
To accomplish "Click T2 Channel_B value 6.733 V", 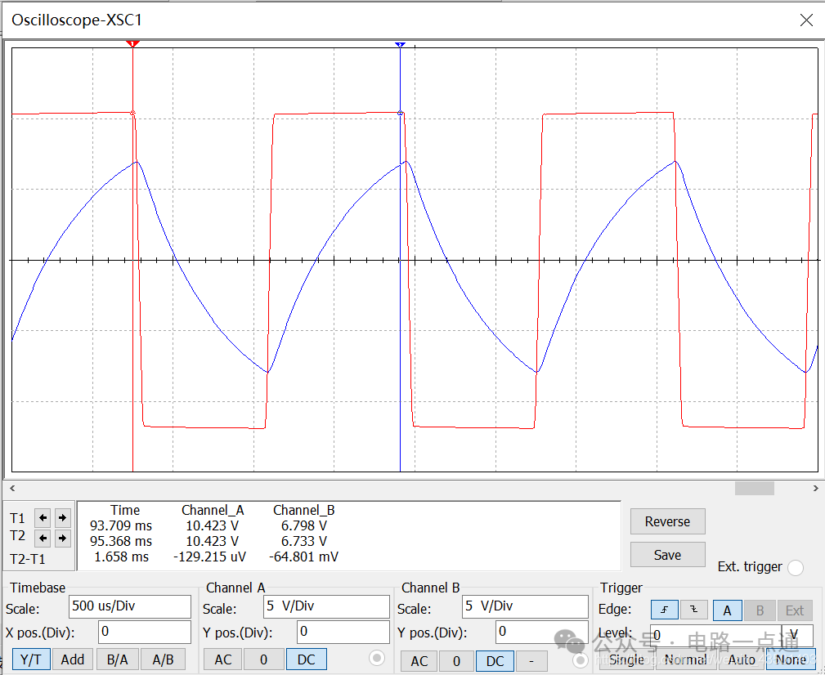I will point(304,541).
